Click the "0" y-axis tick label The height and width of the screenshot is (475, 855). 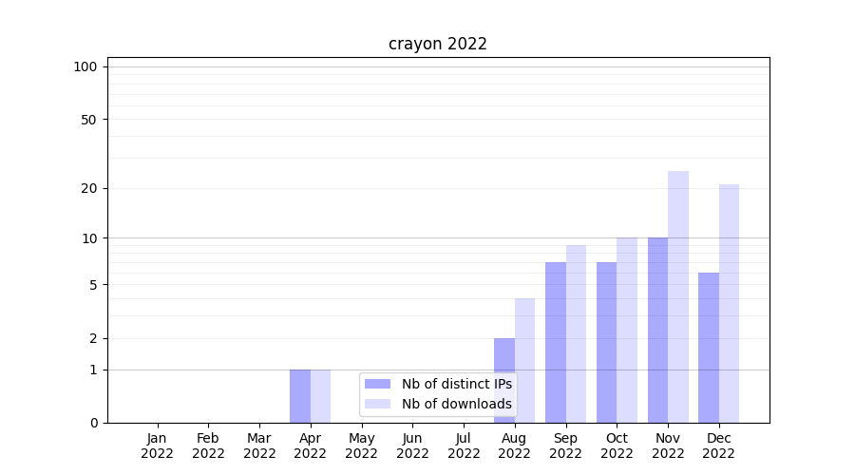coord(93,423)
